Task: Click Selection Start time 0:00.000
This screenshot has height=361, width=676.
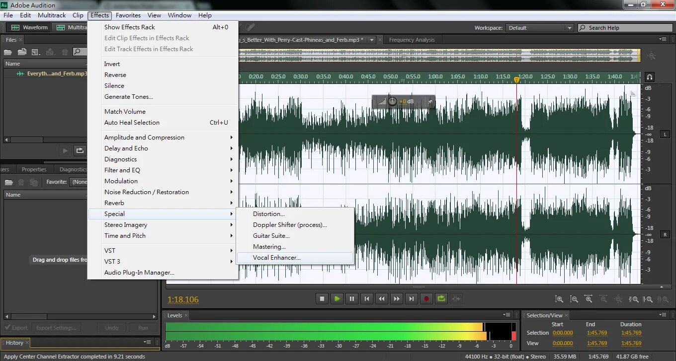Action: click(563, 333)
